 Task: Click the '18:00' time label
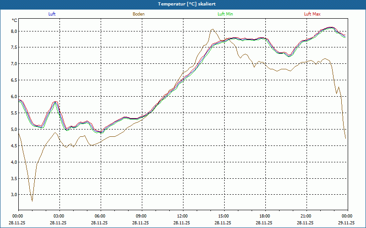[x=264, y=216]
